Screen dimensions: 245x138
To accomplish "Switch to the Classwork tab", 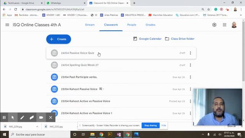I will click(111, 25).
